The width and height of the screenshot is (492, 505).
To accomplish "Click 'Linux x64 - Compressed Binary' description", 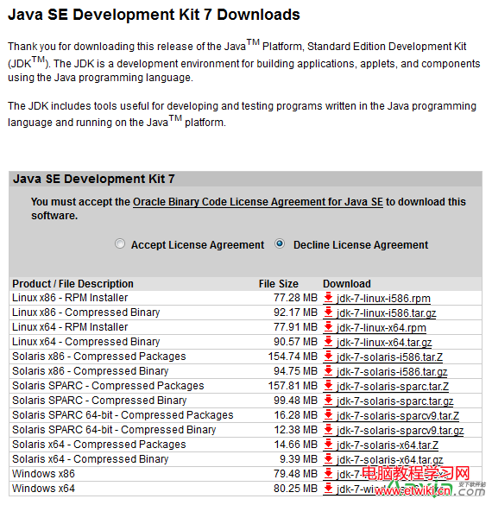I will click(86, 342).
